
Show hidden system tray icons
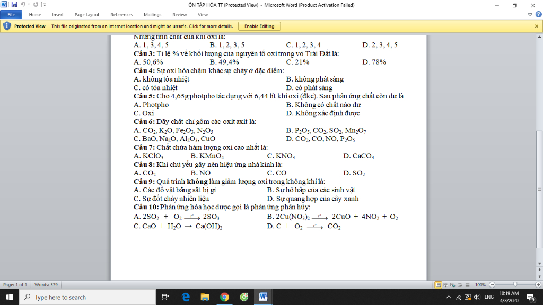(x=449, y=297)
